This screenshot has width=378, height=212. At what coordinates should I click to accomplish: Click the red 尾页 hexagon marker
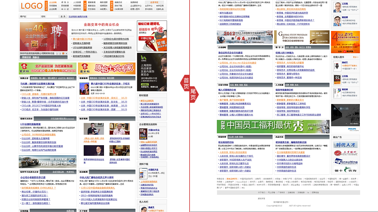[193, 95]
